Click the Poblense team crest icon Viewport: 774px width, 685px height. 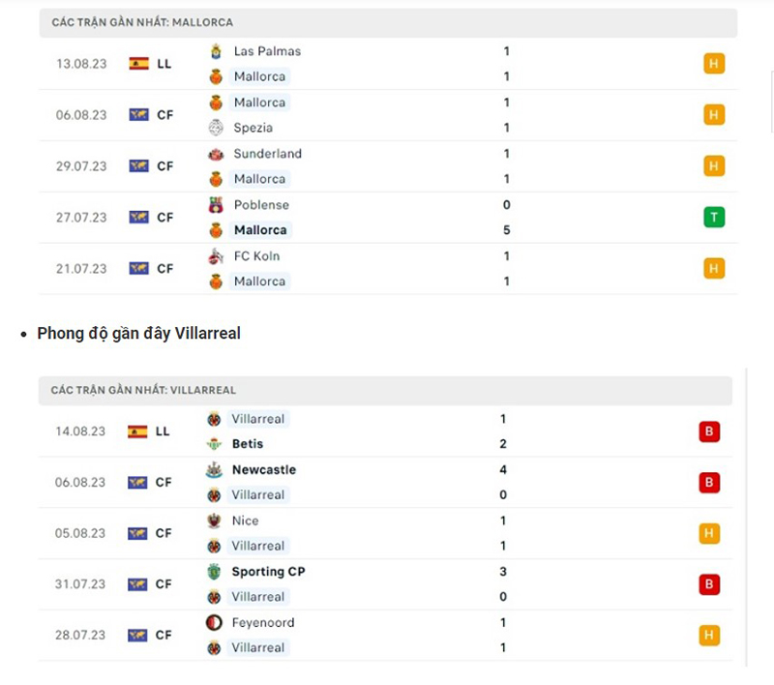216,205
